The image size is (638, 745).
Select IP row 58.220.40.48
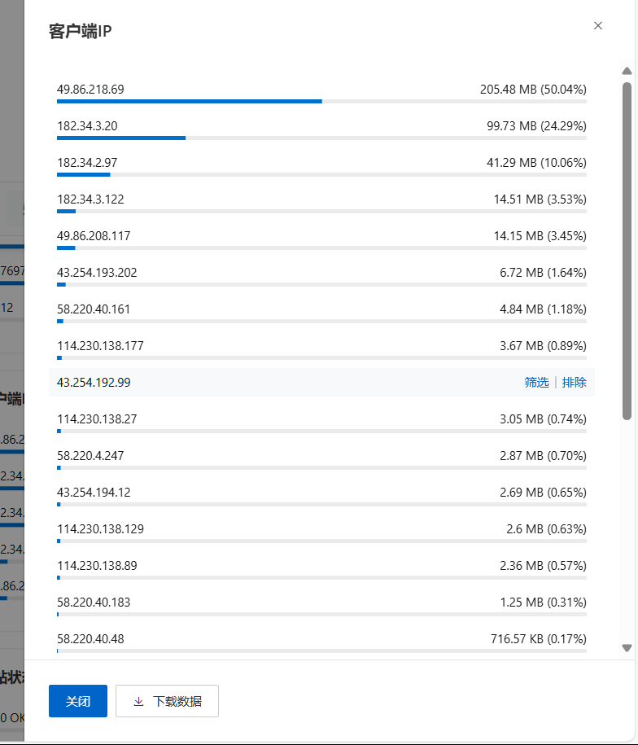click(322, 642)
